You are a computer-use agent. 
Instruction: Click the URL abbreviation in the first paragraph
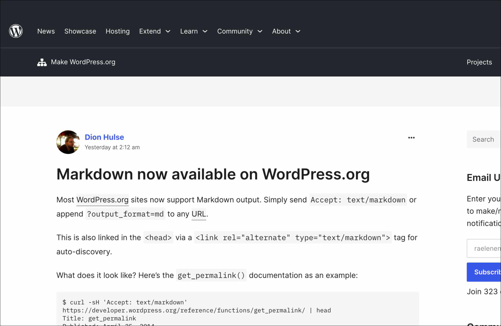[199, 214]
